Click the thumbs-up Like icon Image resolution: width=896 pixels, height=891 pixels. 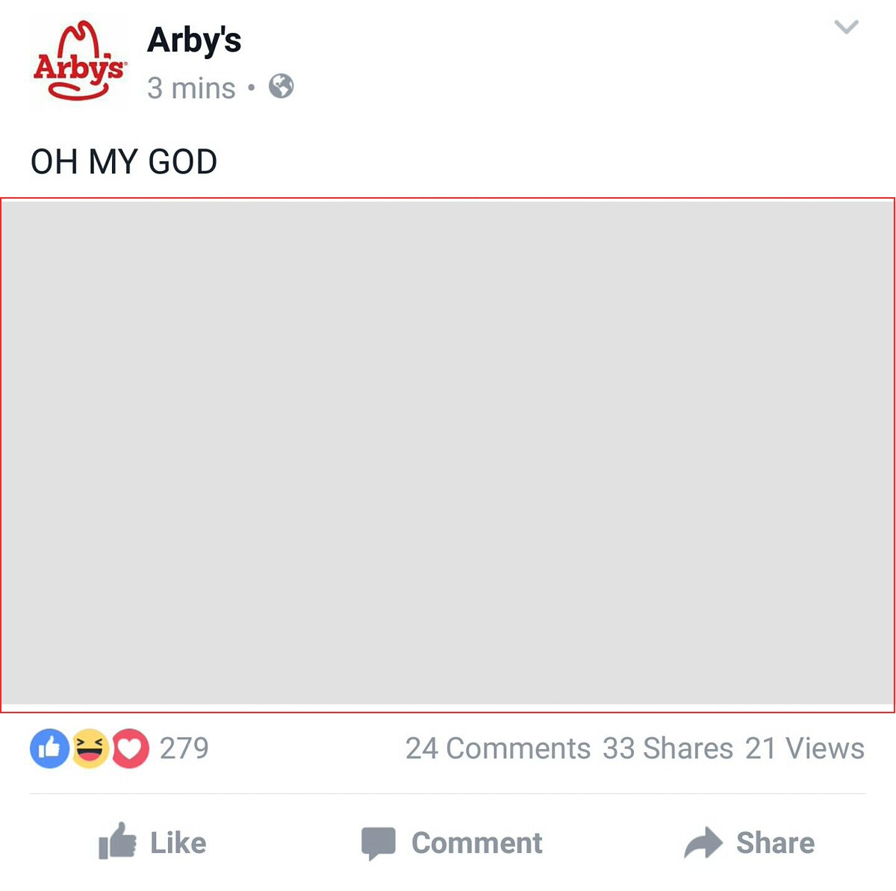coord(117,841)
